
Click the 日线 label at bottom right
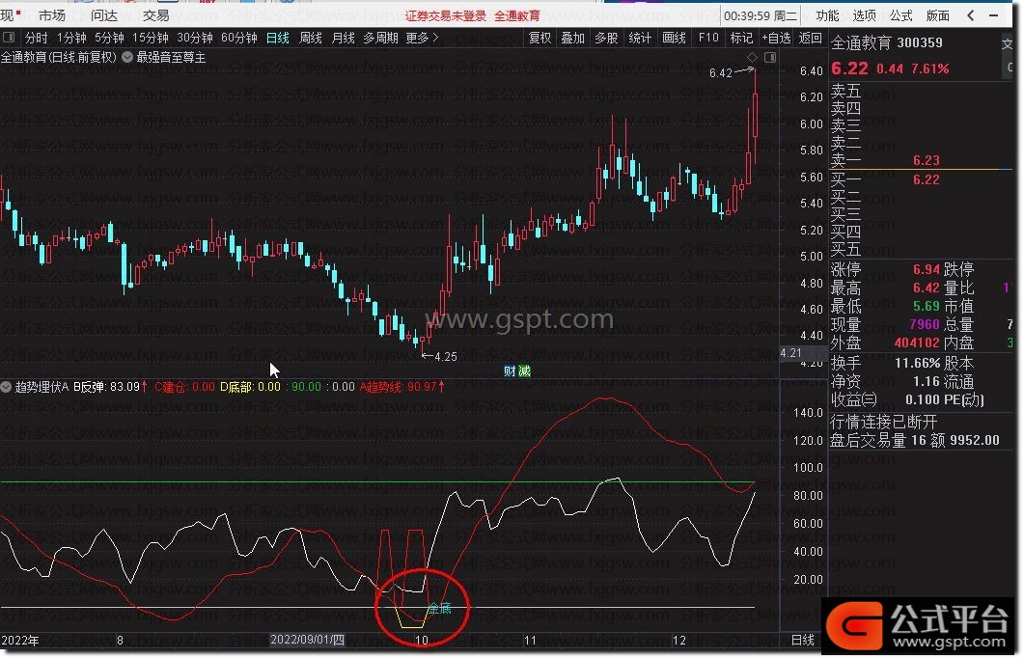[803, 641]
